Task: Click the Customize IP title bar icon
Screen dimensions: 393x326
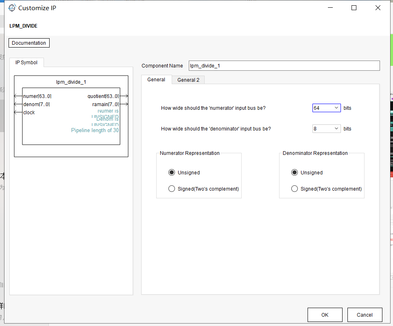Action: (12, 8)
